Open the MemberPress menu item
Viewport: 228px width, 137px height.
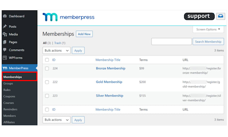click(x=19, y=68)
